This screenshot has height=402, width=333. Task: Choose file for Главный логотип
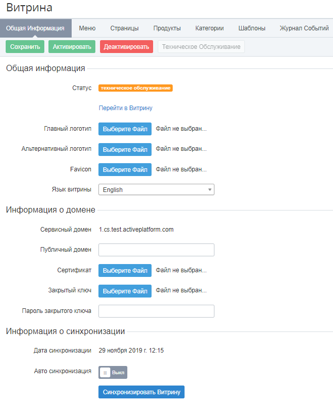pyautogui.click(x=125, y=129)
